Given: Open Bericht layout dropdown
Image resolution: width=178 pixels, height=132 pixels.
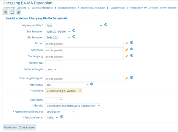Looking at the screenshot, I should 73,106.
